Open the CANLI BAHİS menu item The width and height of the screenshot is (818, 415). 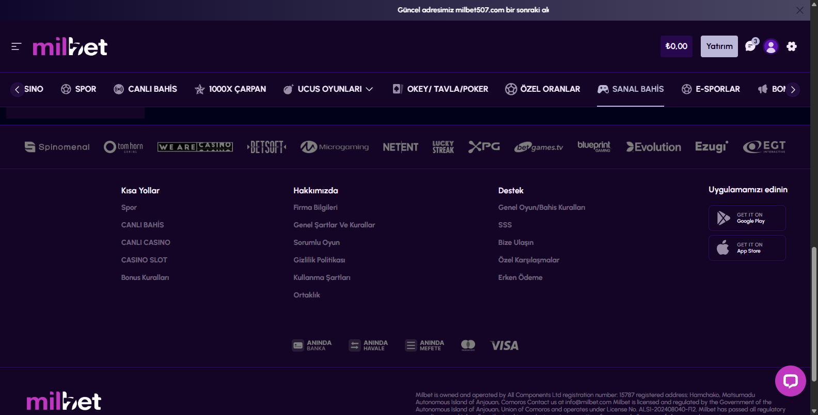pyautogui.click(x=145, y=89)
